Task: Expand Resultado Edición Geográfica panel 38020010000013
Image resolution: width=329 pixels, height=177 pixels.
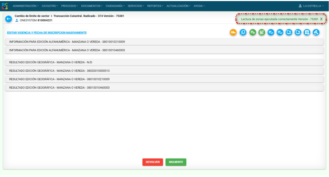Action: pyautogui.click(x=164, y=71)
